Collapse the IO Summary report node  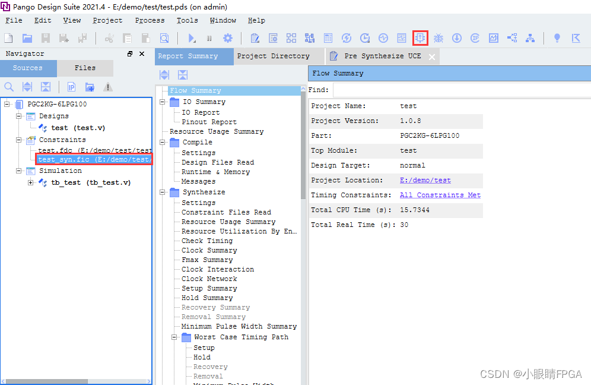pyautogui.click(x=163, y=102)
